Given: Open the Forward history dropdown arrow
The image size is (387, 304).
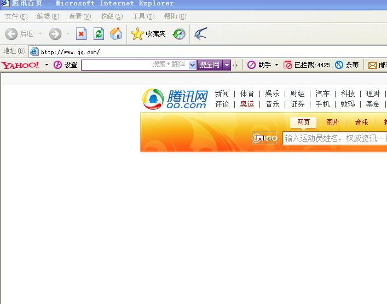Looking at the screenshot, I should click(68, 33).
